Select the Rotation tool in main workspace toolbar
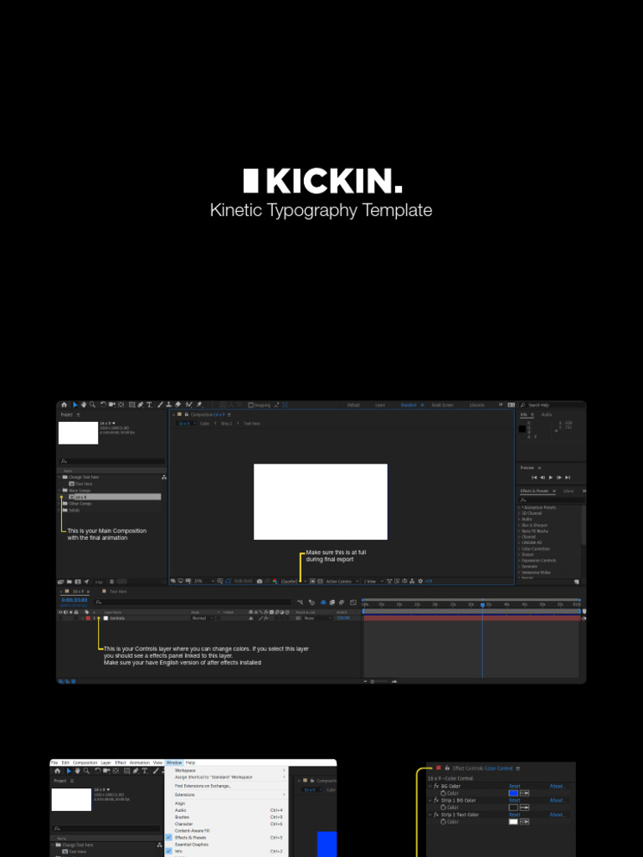This screenshot has width=643, height=857. (103, 405)
